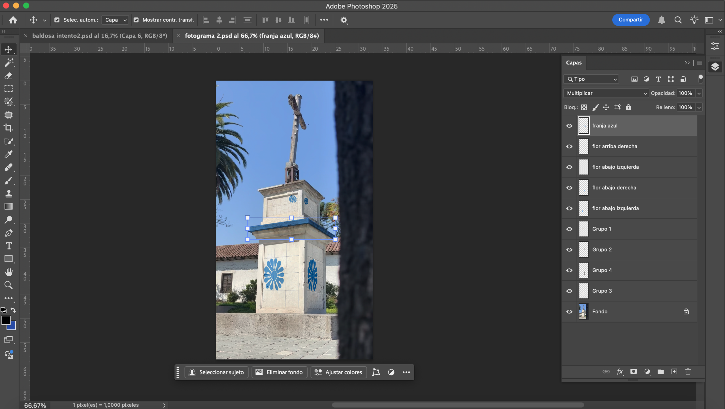Hide the Fondo layer
Image resolution: width=725 pixels, height=409 pixels.
pos(569,311)
